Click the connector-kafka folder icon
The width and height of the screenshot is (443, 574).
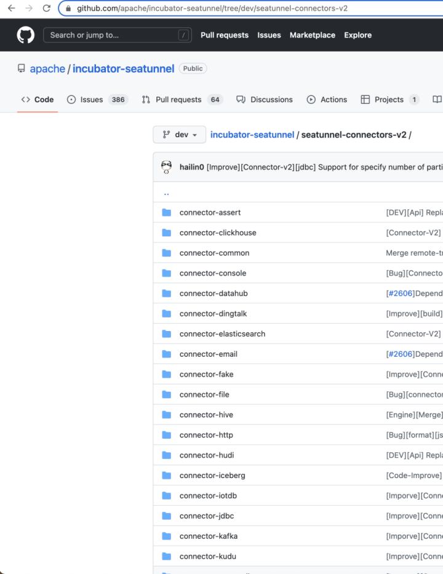[166, 536]
